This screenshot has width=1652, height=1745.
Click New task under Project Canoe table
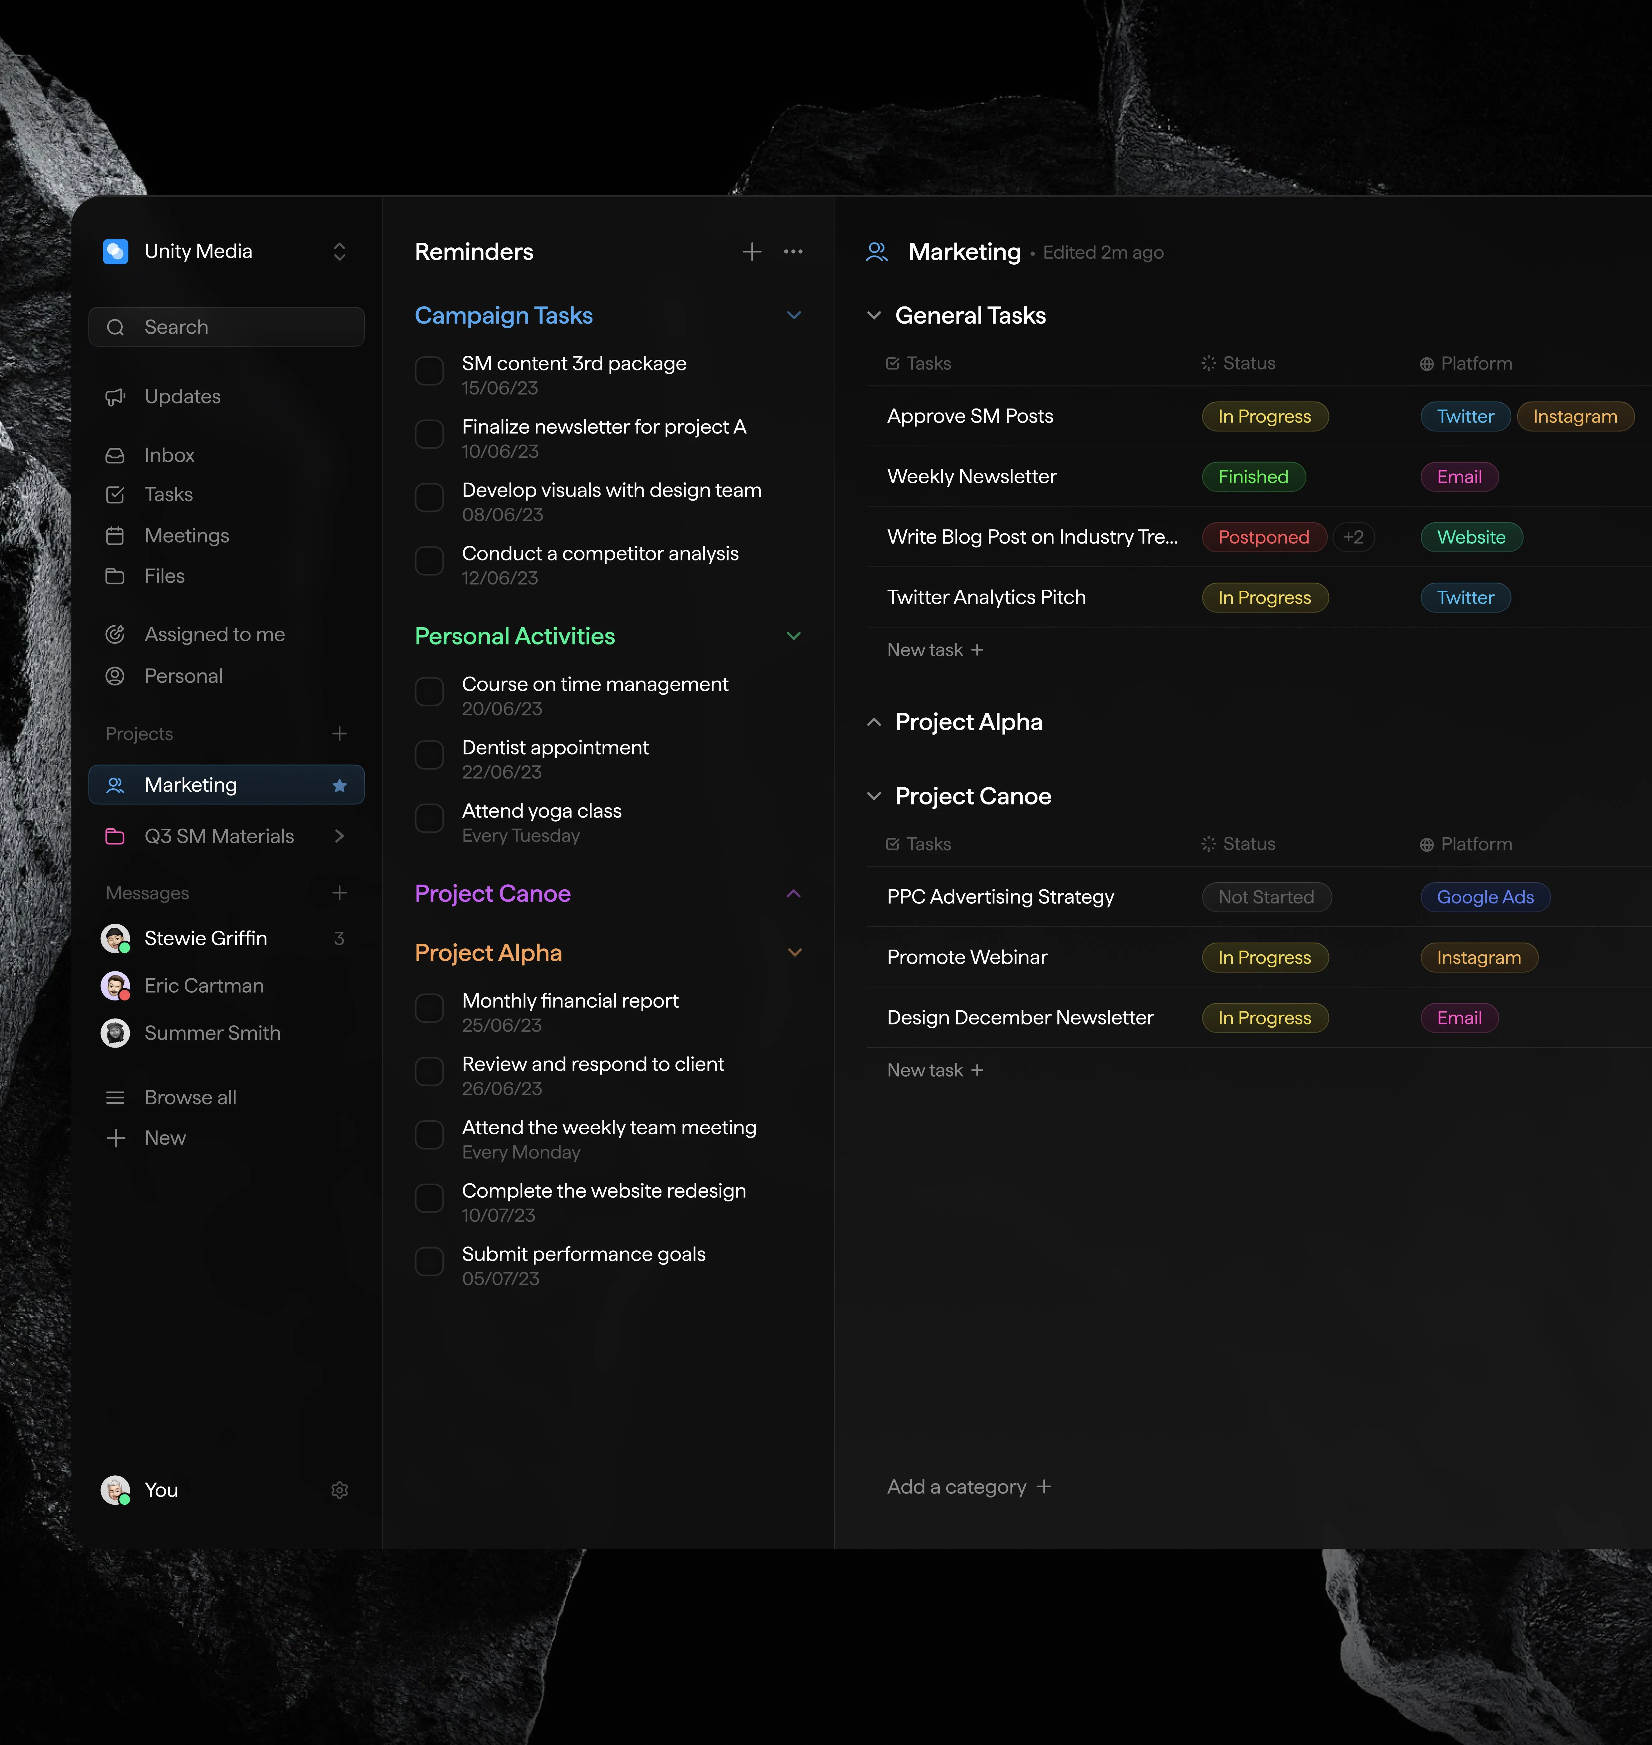[935, 1070]
